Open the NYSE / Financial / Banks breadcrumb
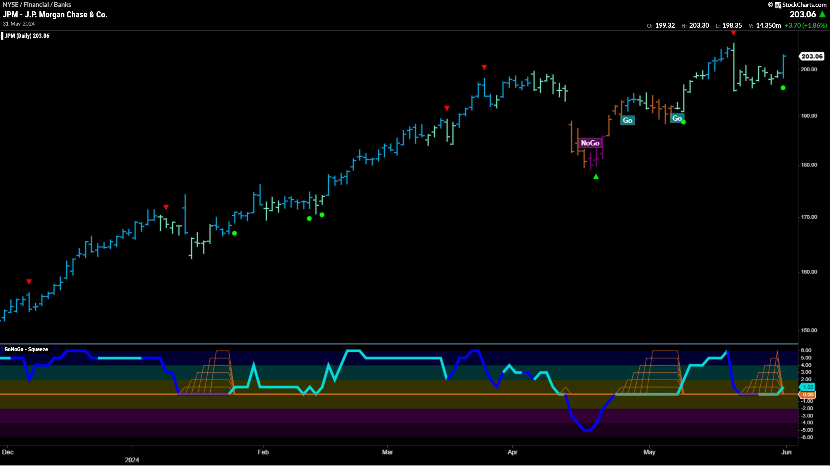 (37, 4)
